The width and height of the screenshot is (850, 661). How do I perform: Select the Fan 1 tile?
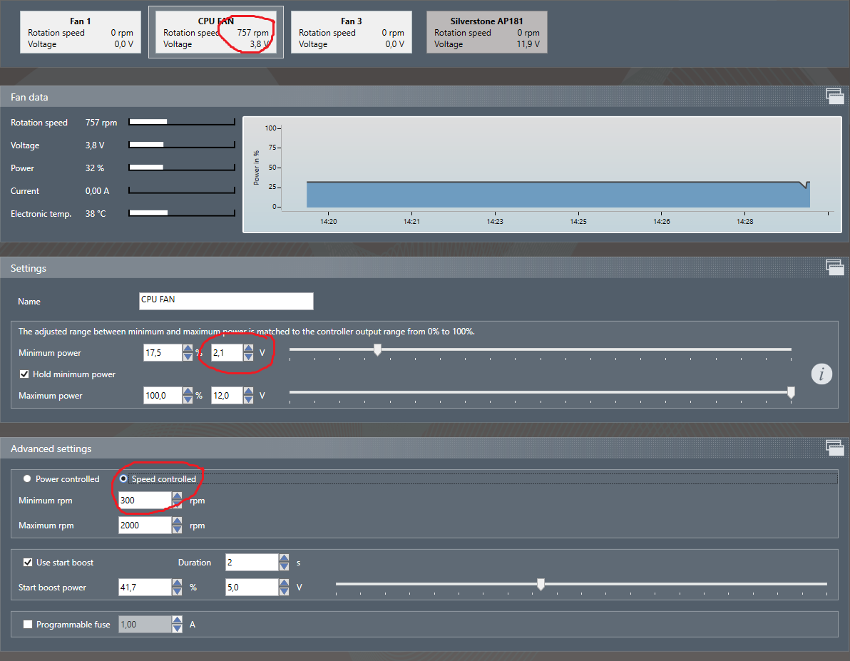(x=81, y=33)
